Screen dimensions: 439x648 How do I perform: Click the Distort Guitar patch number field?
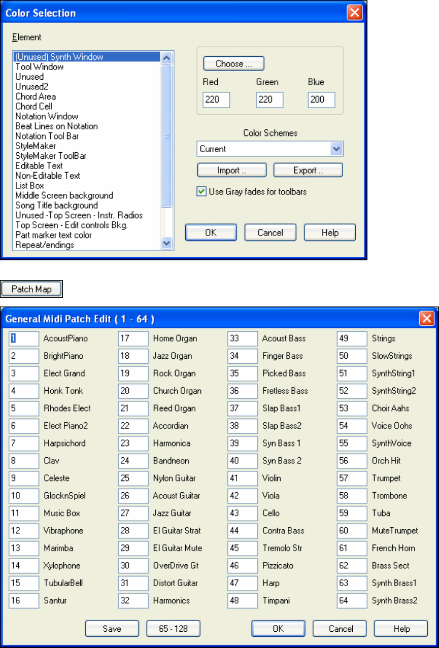coord(133,583)
